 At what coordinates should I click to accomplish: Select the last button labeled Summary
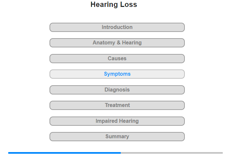click(117, 137)
